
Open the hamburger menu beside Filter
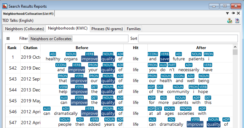(8, 38)
